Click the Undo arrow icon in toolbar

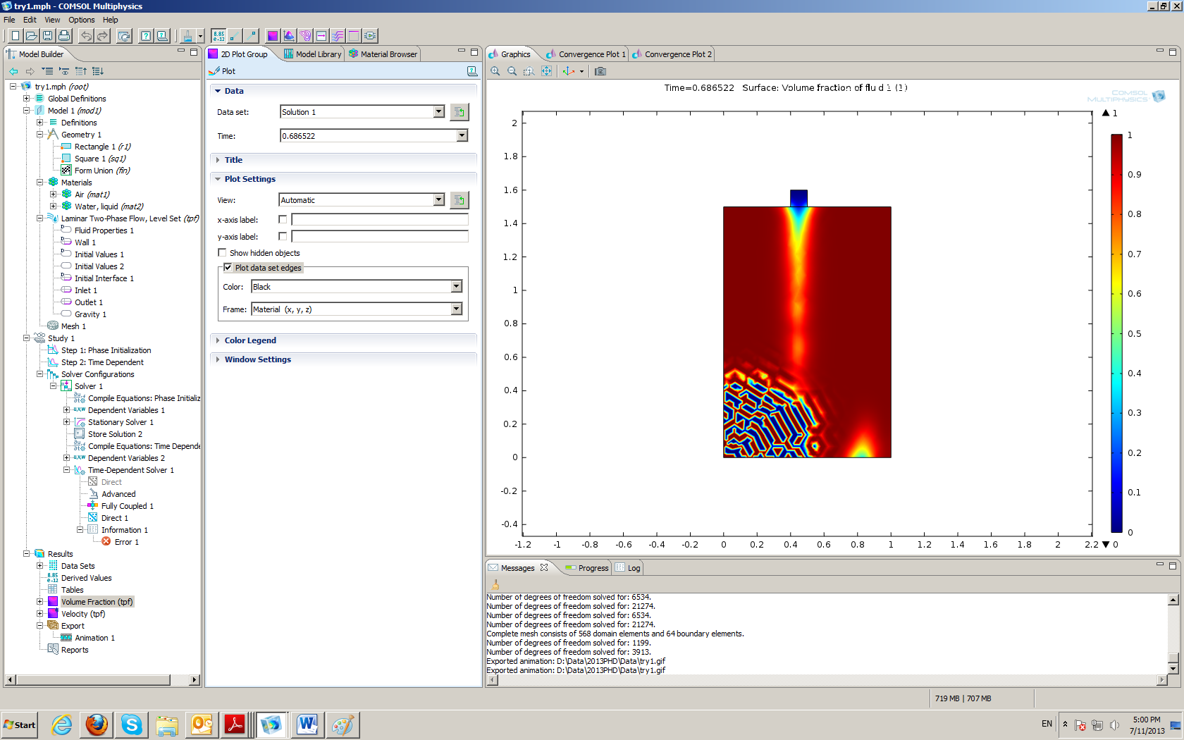click(86, 36)
